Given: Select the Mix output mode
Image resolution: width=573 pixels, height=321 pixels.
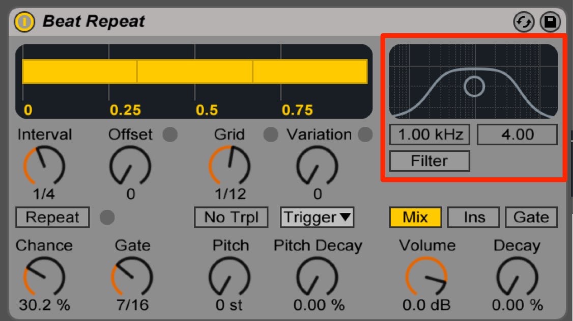Looking at the screenshot, I should (415, 218).
